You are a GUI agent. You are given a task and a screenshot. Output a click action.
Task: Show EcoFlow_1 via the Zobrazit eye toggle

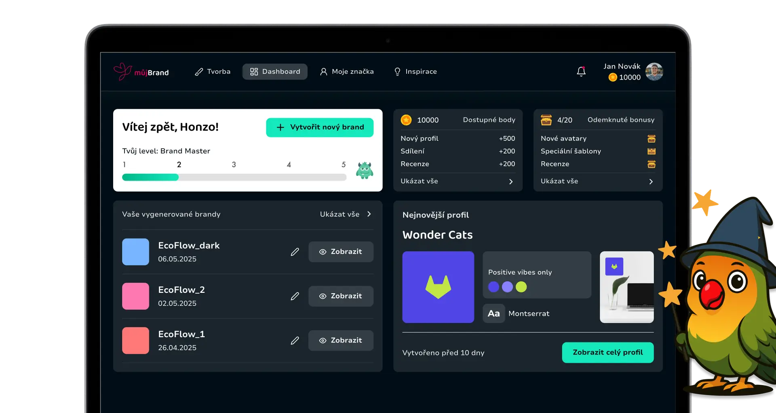pyautogui.click(x=341, y=340)
